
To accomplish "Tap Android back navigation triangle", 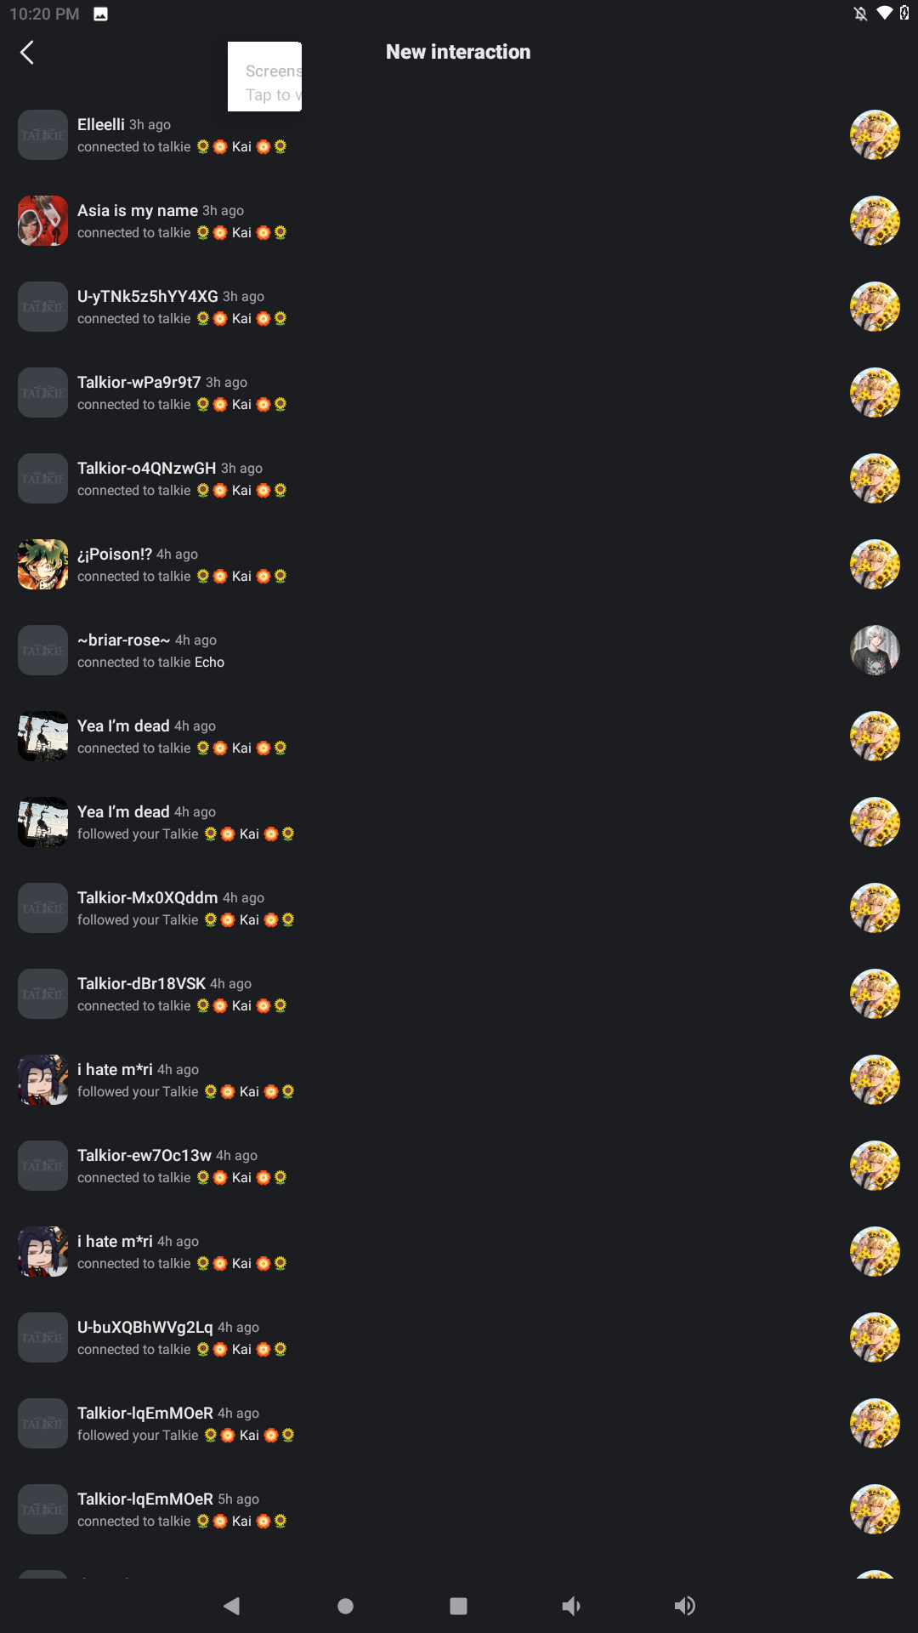I will click(x=231, y=1606).
